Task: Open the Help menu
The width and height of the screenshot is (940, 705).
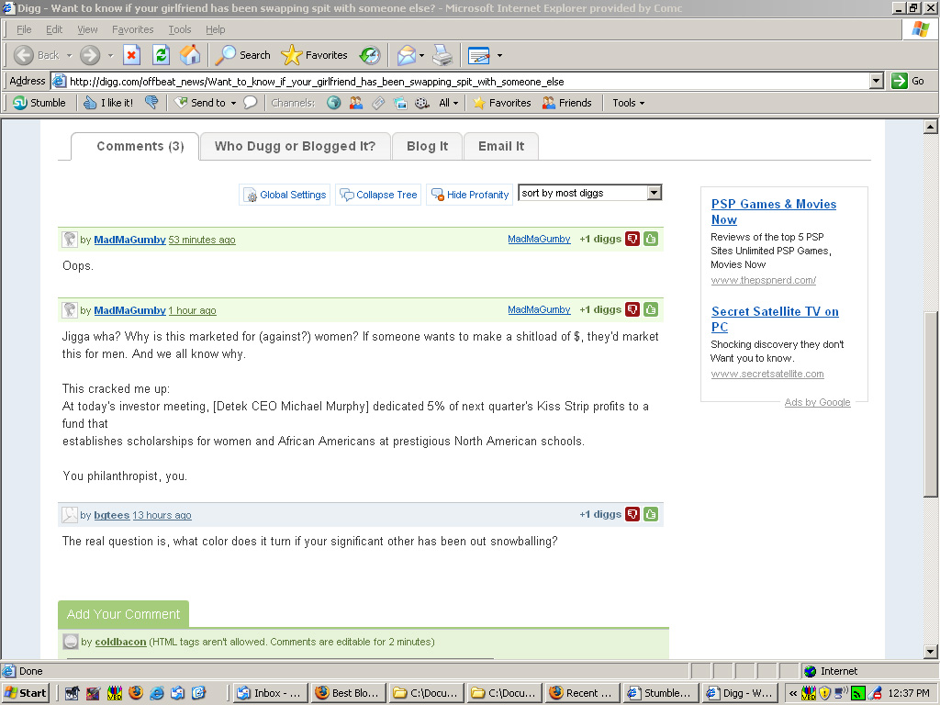Action: point(215,29)
